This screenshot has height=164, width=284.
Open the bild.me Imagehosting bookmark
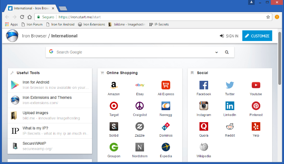(127, 25)
